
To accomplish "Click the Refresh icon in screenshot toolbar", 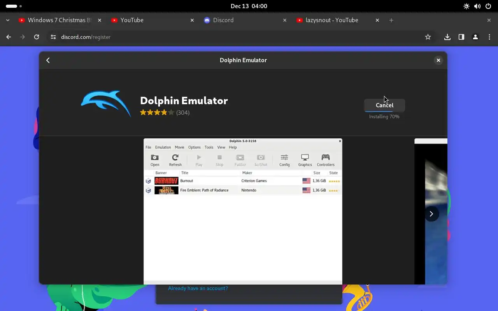I will 175,160.
